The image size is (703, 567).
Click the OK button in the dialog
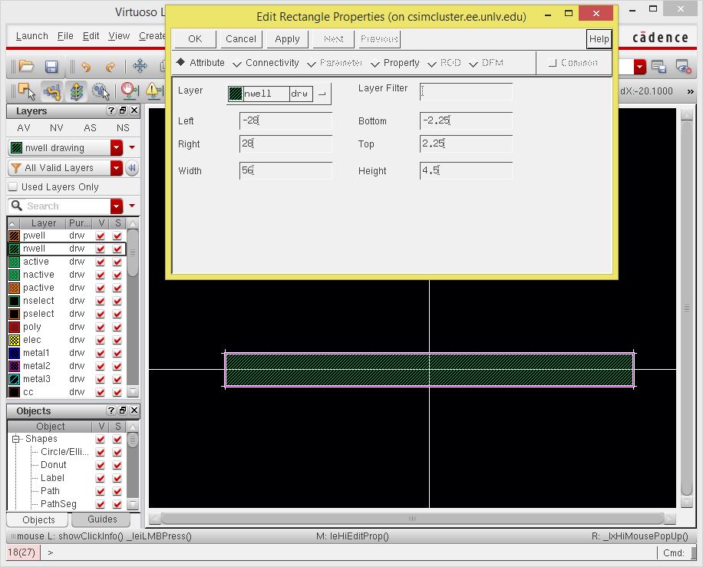[195, 39]
